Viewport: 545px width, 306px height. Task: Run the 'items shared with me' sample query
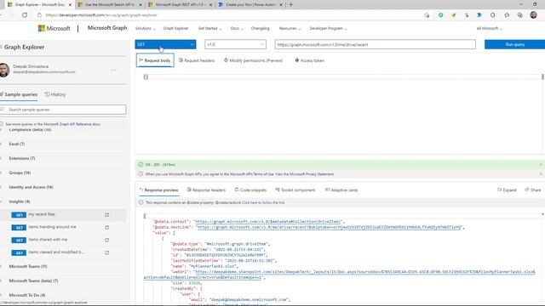[x=48, y=240]
